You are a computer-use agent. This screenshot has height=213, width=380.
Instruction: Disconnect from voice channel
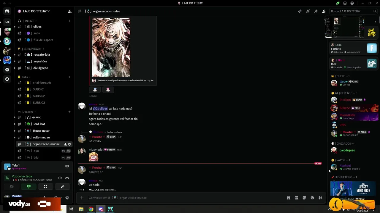coord(67,178)
